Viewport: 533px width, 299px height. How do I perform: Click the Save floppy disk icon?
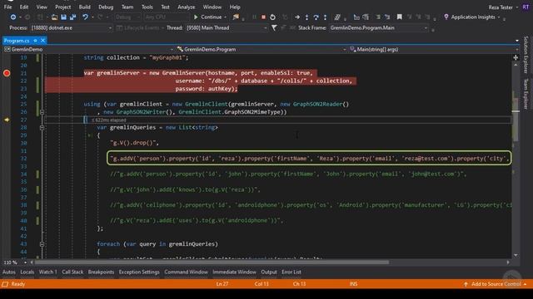(63, 17)
